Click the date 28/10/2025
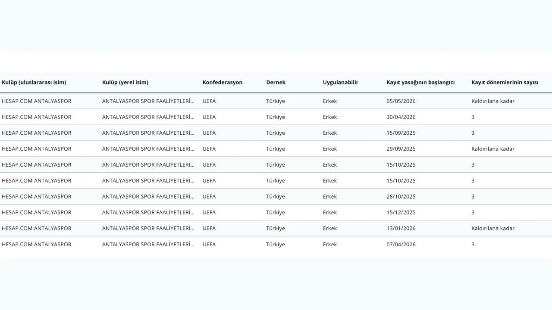The image size is (552, 310). click(x=401, y=197)
